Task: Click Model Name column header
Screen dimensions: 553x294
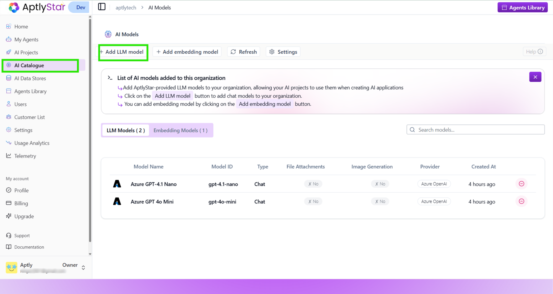Action: tap(148, 167)
